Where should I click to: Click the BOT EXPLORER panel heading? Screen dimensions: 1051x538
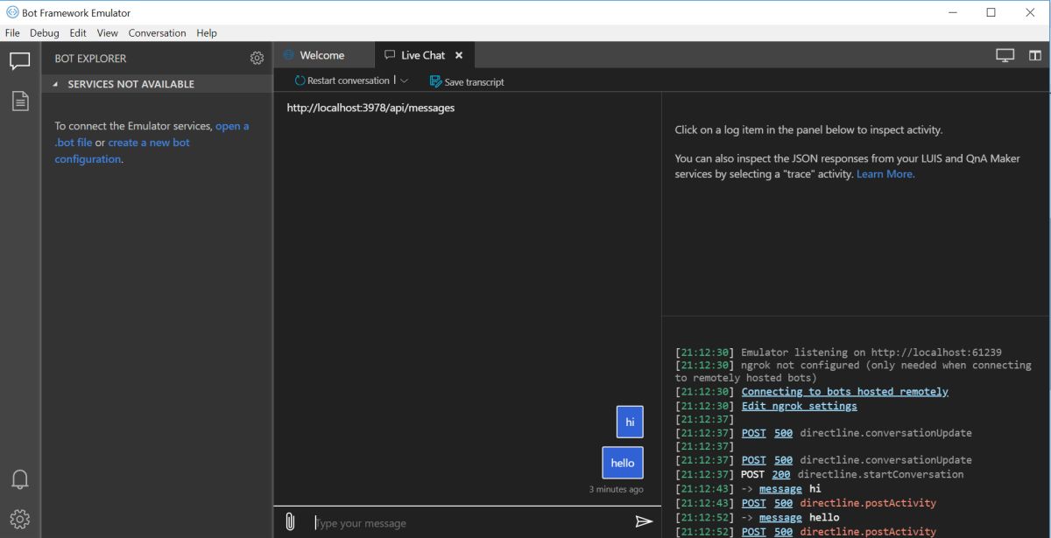click(x=90, y=59)
